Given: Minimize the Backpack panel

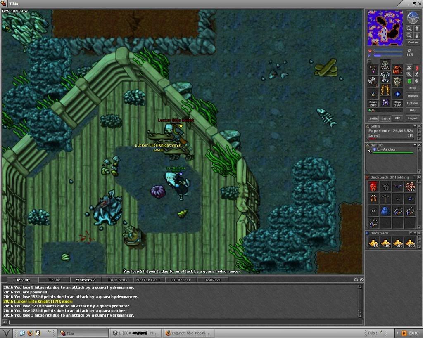Looking at the screenshot, I should tap(415, 233).
